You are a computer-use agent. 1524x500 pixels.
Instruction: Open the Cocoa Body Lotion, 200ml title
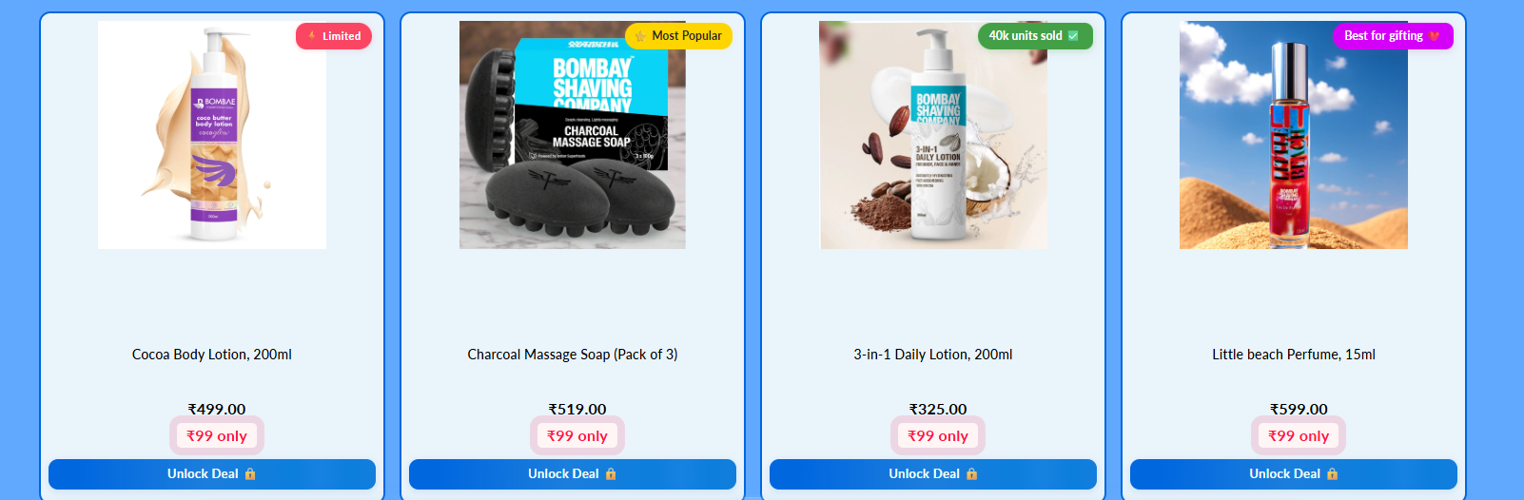[212, 355]
